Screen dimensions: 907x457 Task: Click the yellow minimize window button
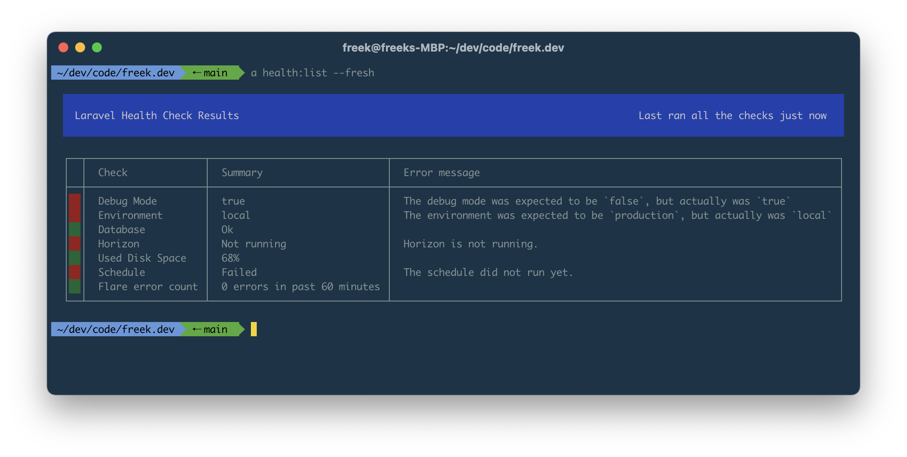pos(80,47)
